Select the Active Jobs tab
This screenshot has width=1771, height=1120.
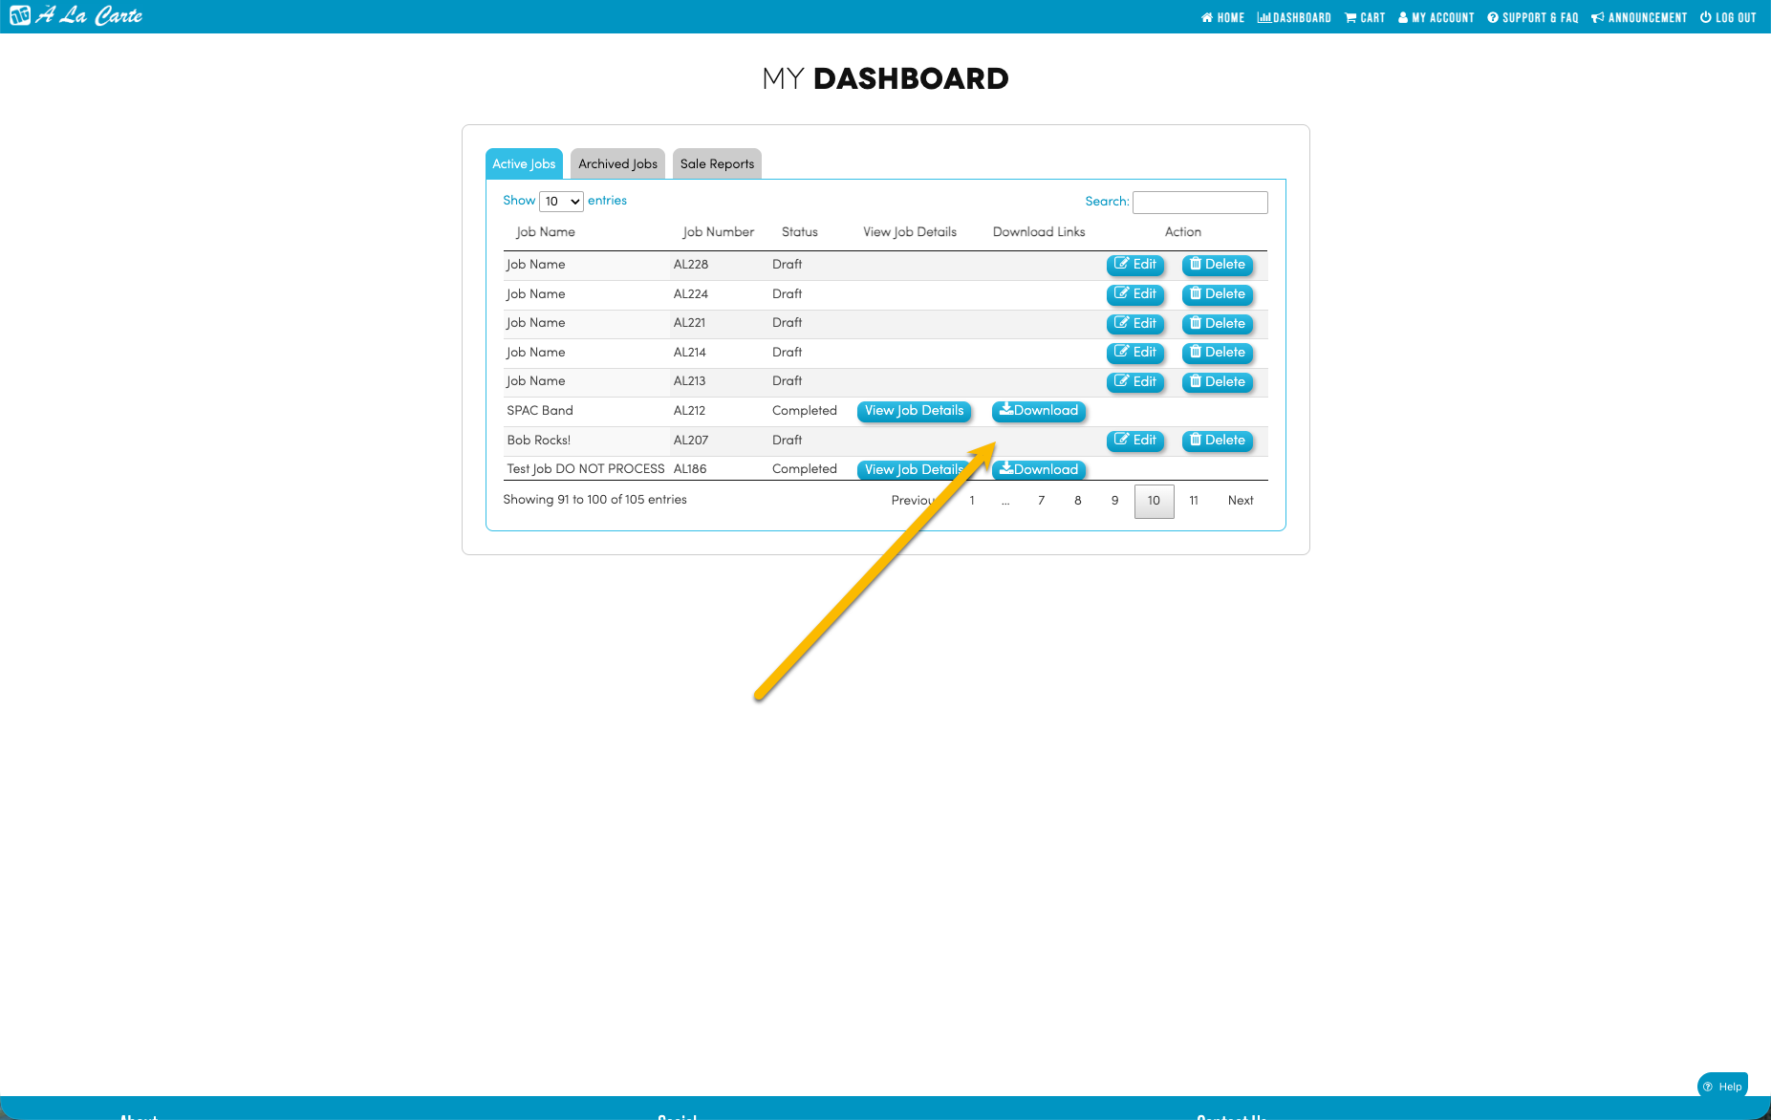tap(524, 163)
